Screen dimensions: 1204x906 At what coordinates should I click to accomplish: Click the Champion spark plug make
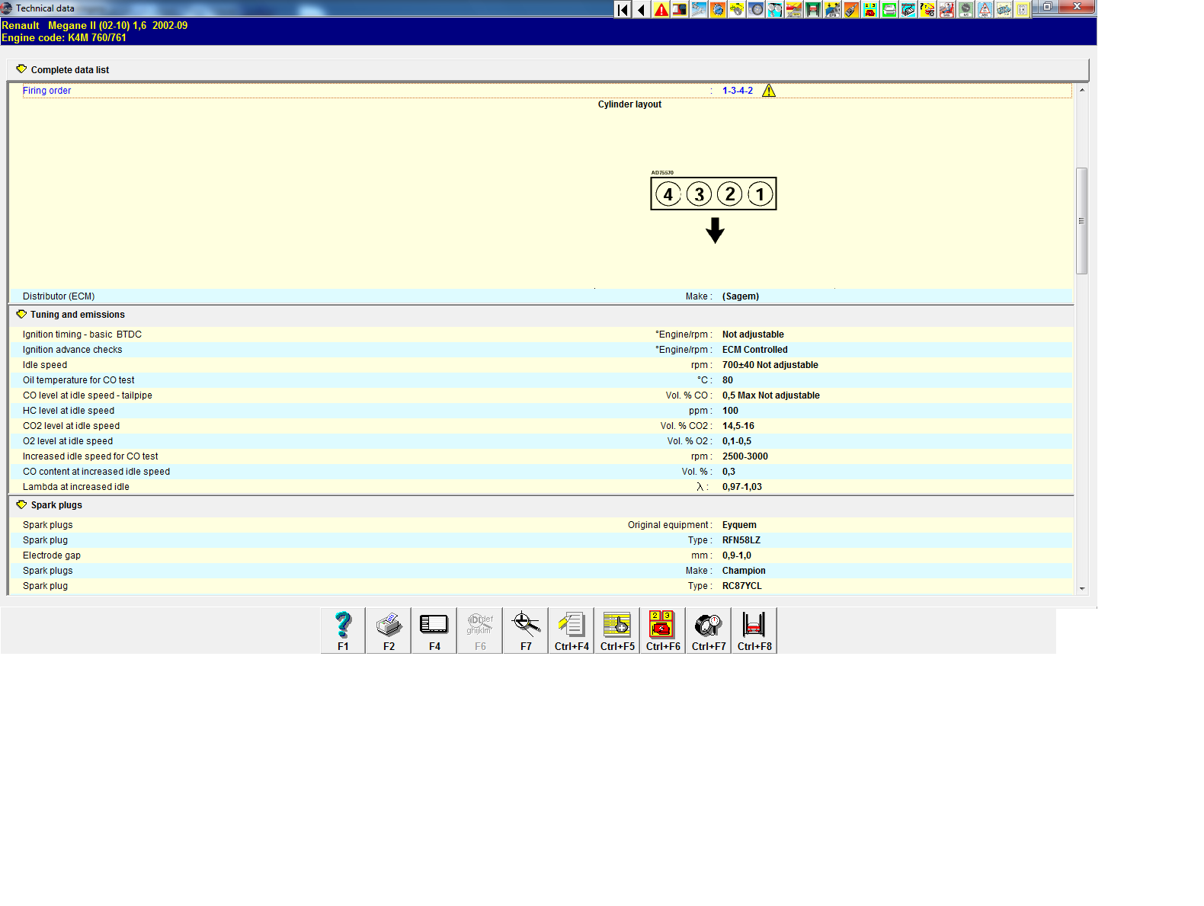[x=744, y=571]
